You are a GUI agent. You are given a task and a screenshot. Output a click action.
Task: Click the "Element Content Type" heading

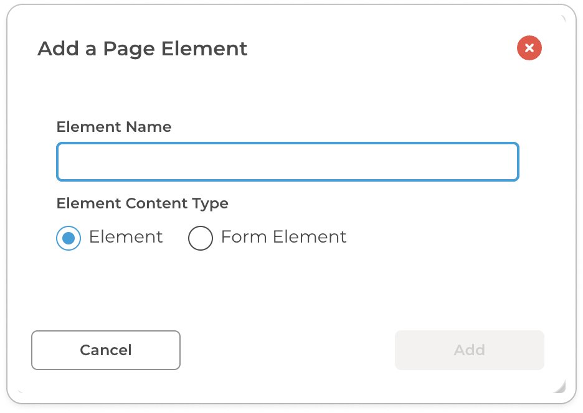tap(142, 203)
